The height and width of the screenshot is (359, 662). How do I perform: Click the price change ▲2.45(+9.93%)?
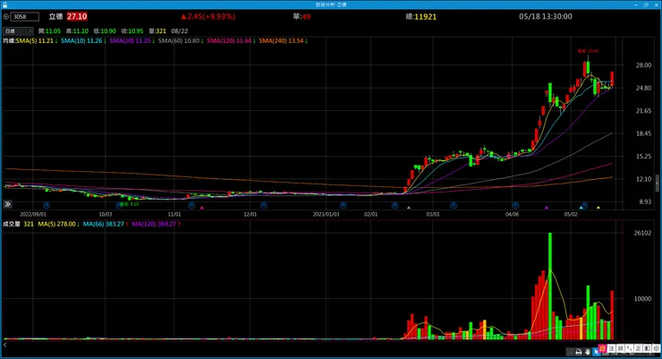coord(208,16)
